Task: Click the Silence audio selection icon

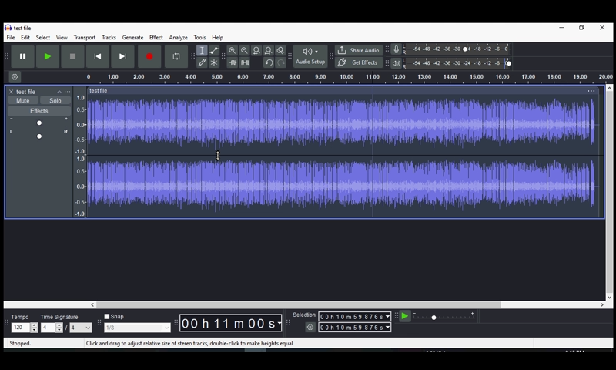Action: click(245, 62)
